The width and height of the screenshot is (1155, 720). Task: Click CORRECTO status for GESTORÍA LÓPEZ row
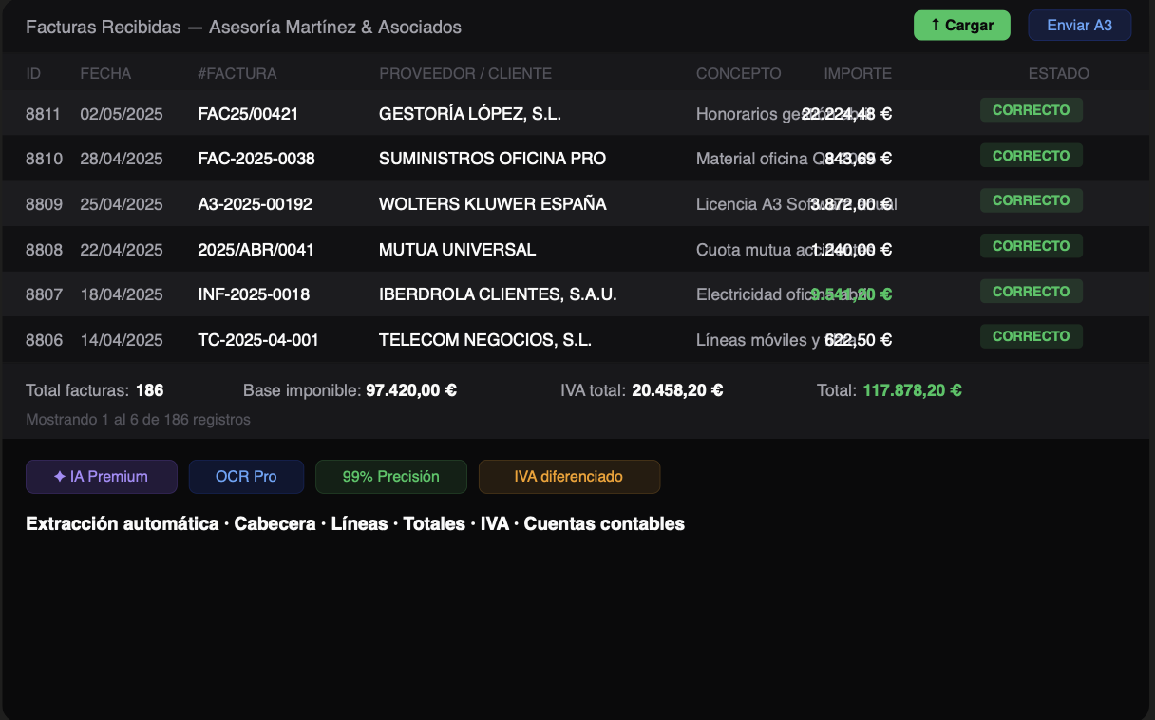pos(1032,110)
